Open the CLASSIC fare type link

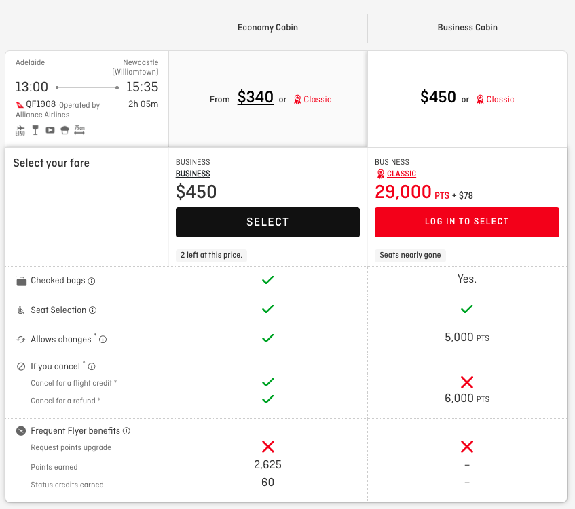click(x=401, y=174)
